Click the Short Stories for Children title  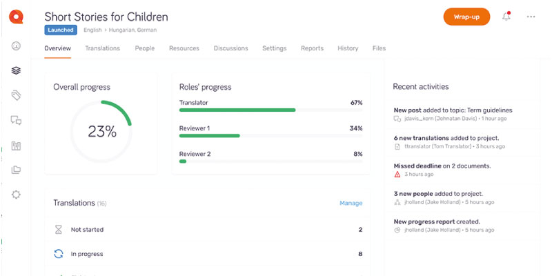[106, 17]
